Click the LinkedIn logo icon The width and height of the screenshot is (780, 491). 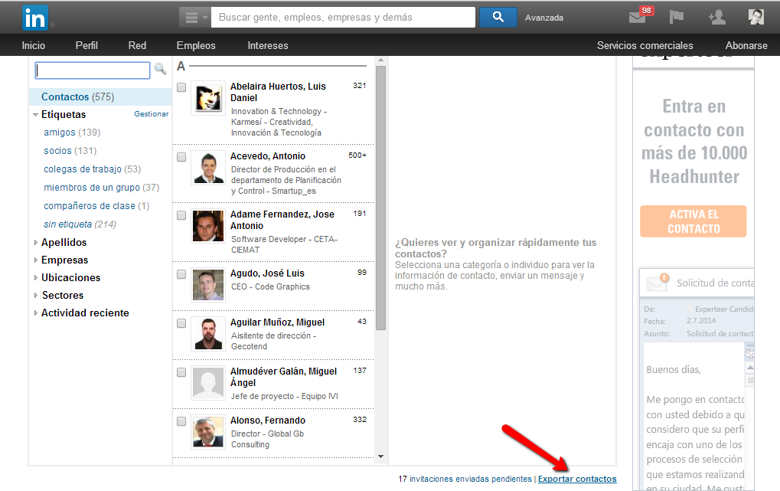[34, 18]
